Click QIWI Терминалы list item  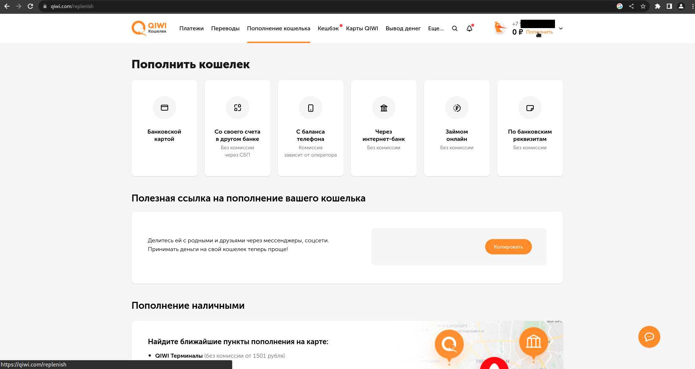pyautogui.click(x=220, y=356)
